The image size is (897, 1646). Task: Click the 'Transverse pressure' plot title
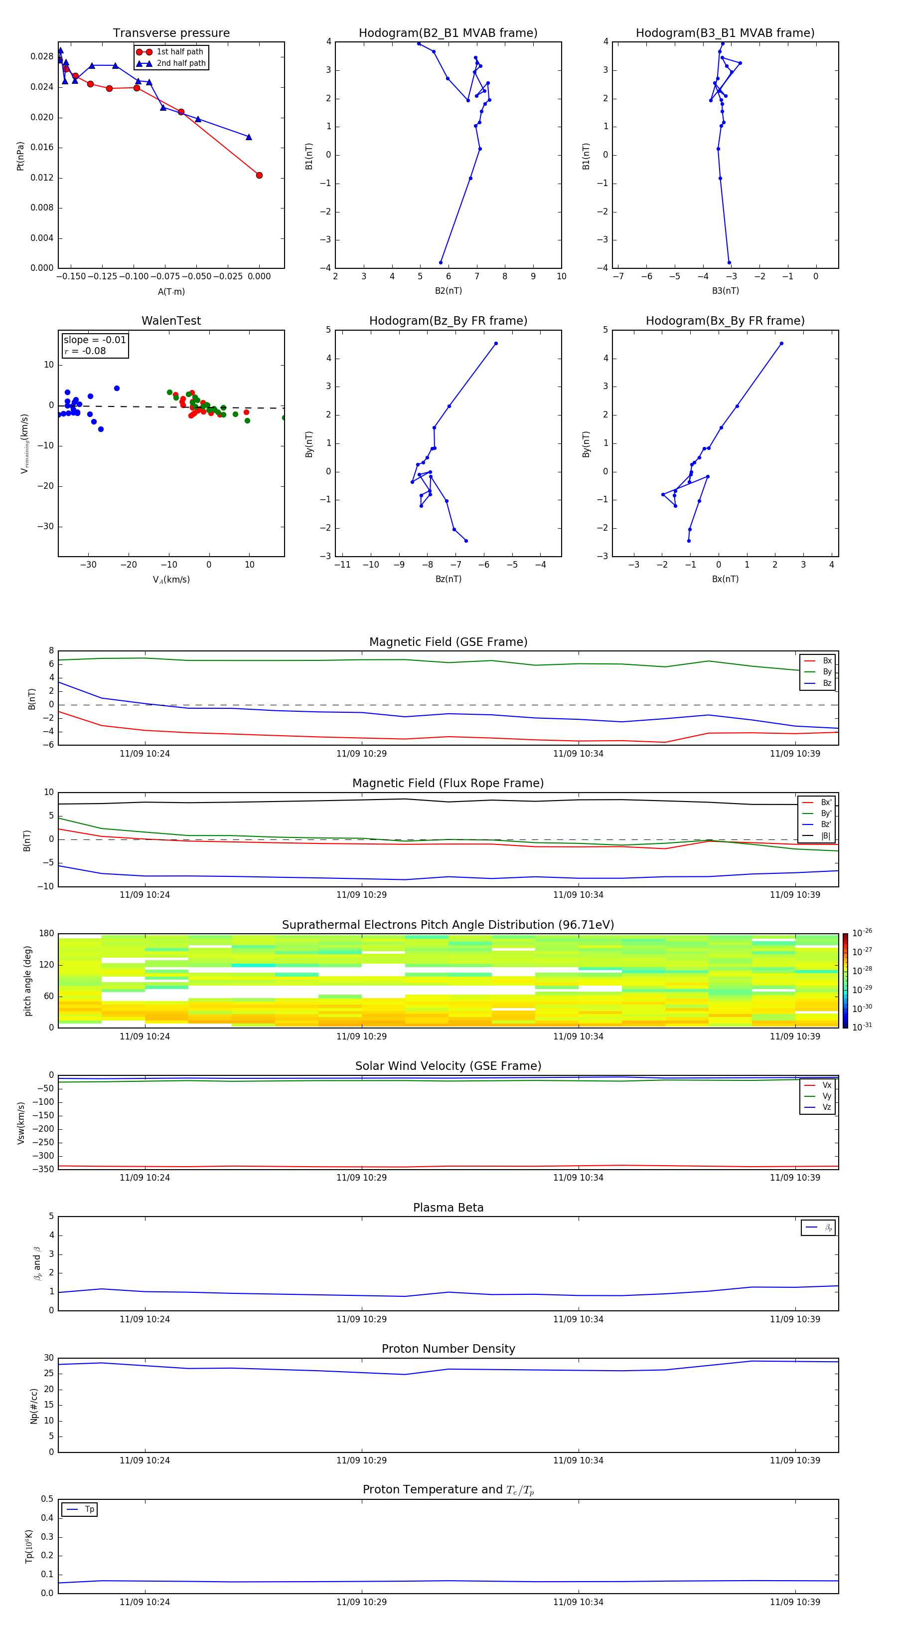click(x=171, y=33)
